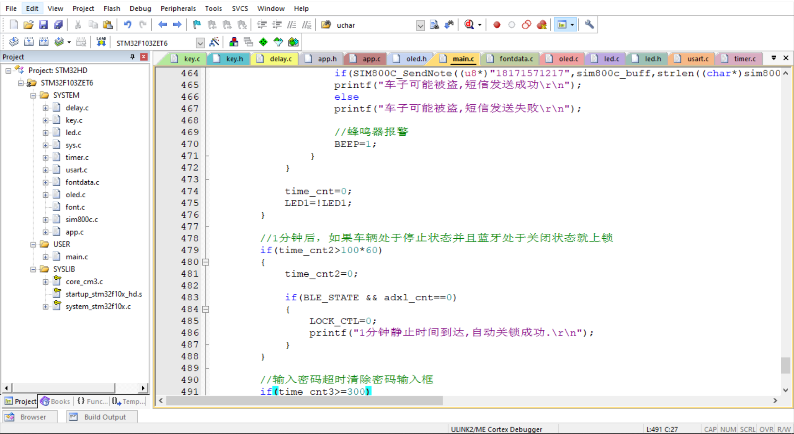The image size is (794, 434).
Task: Click the Disable all breakpoints icon
Action: tap(526, 25)
